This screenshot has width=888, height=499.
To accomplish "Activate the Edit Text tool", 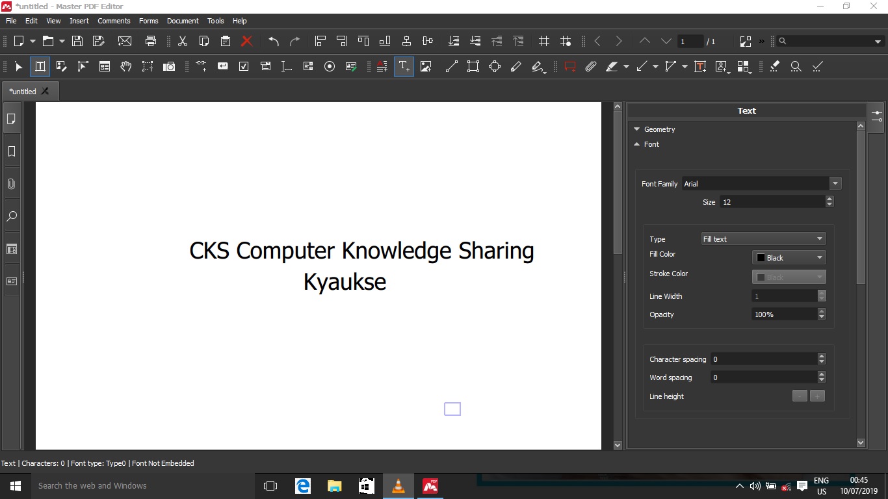I will pyautogui.click(x=40, y=66).
